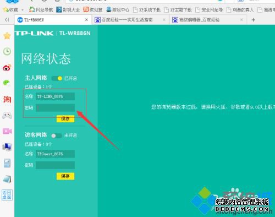The image size is (275, 217).
Task: Focus the TPGuest_8676 name field
Action: pos(55,154)
